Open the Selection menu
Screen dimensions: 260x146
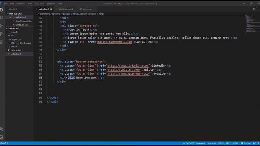pyautogui.click(x=21, y=4)
